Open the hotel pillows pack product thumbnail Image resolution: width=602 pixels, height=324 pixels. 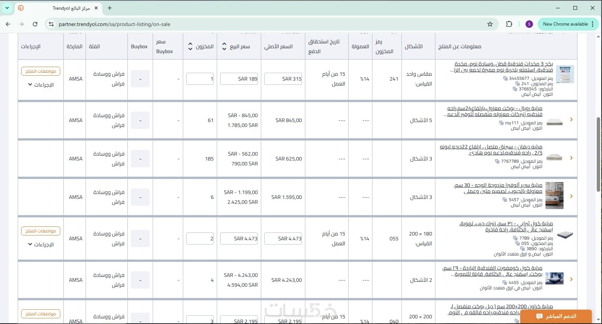coord(565,74)
